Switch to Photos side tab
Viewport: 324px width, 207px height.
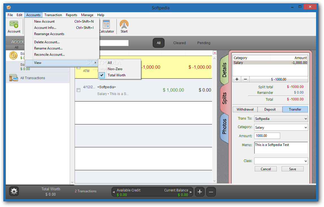click(224, 126)
